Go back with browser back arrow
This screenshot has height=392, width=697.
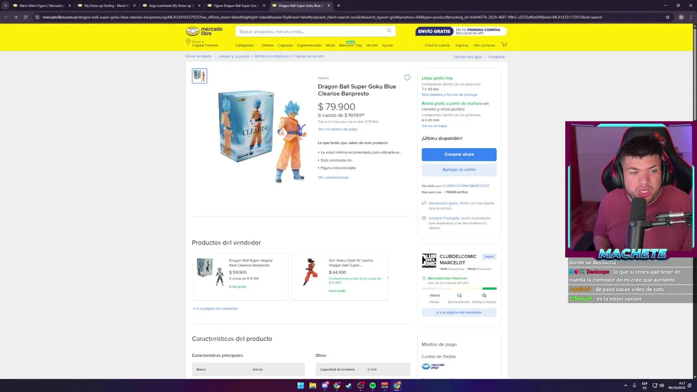point(5,17)
